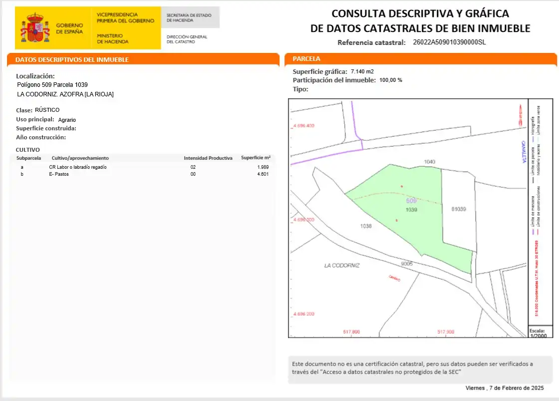The height and width of the screenshot is (401, 559).
Task: Click the 'CANALETA' label on the map
Action: [524, 152]
